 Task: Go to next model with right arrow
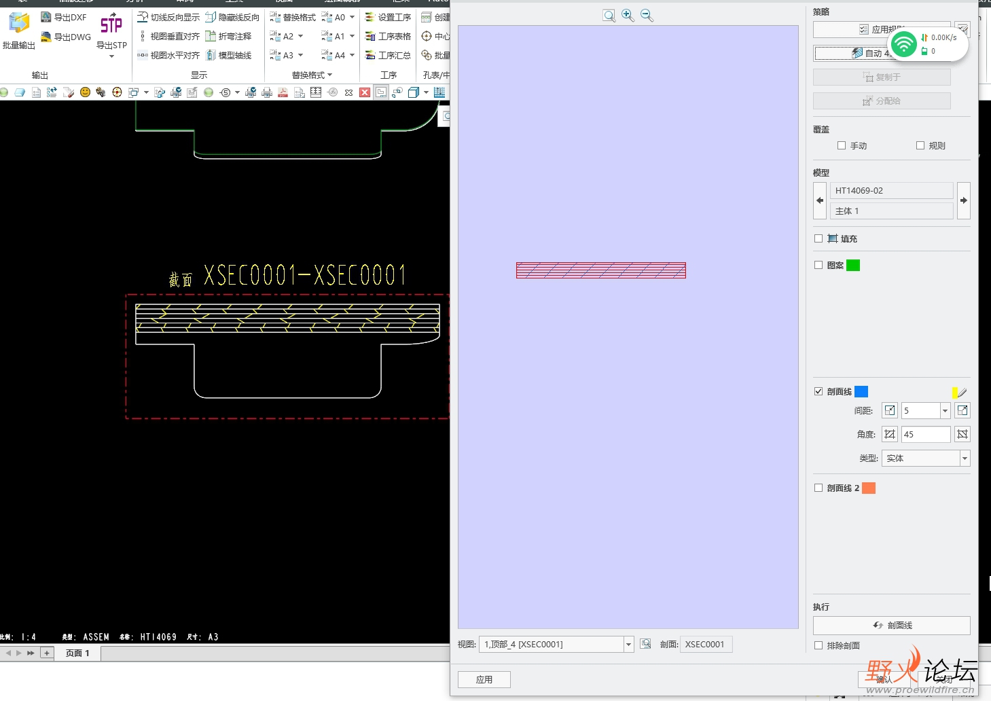tap(963, 200)
